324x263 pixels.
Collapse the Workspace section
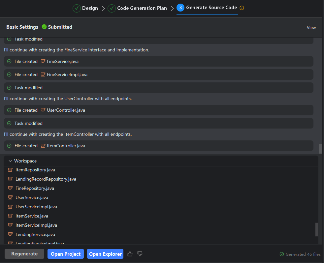[x=10, y=161]
